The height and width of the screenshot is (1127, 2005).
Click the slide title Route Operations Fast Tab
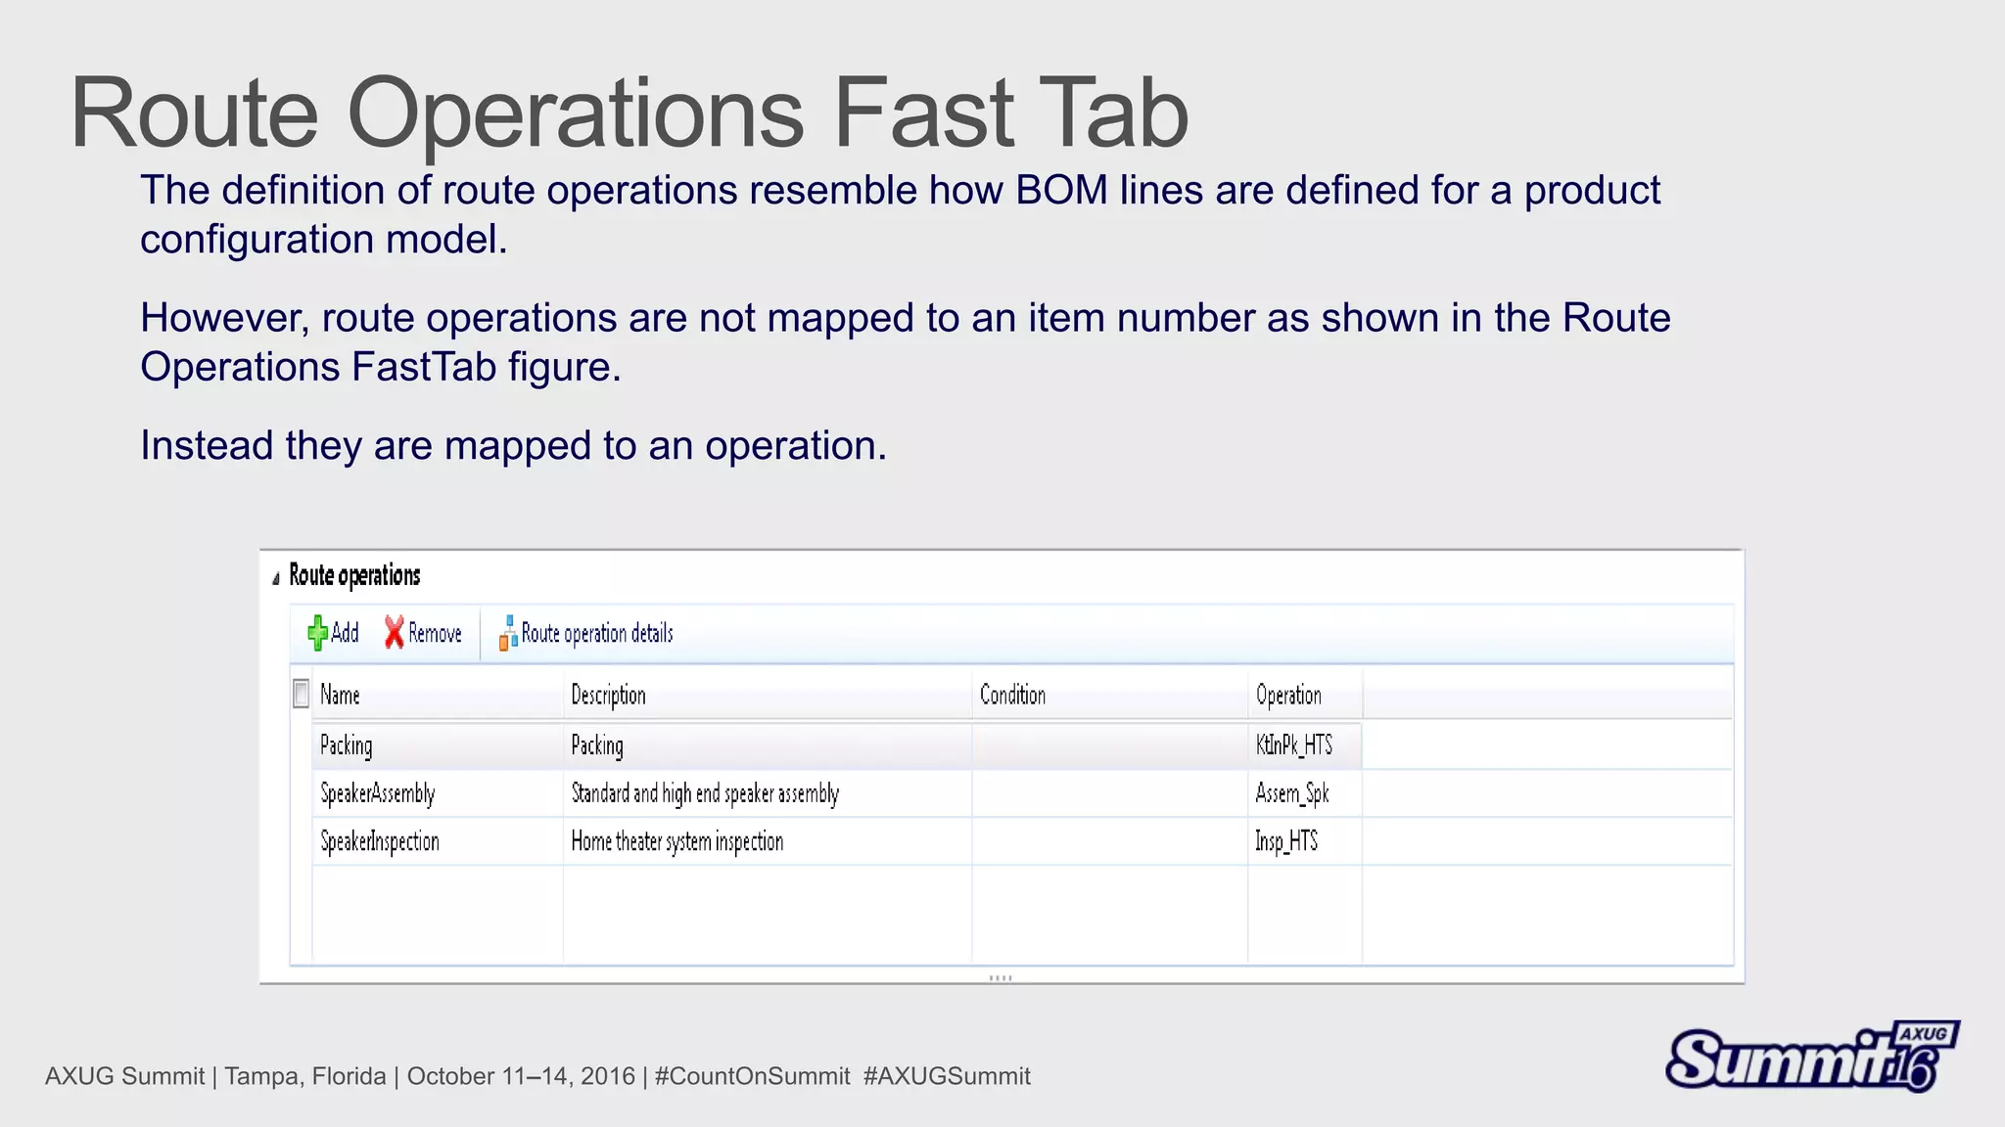629,113
